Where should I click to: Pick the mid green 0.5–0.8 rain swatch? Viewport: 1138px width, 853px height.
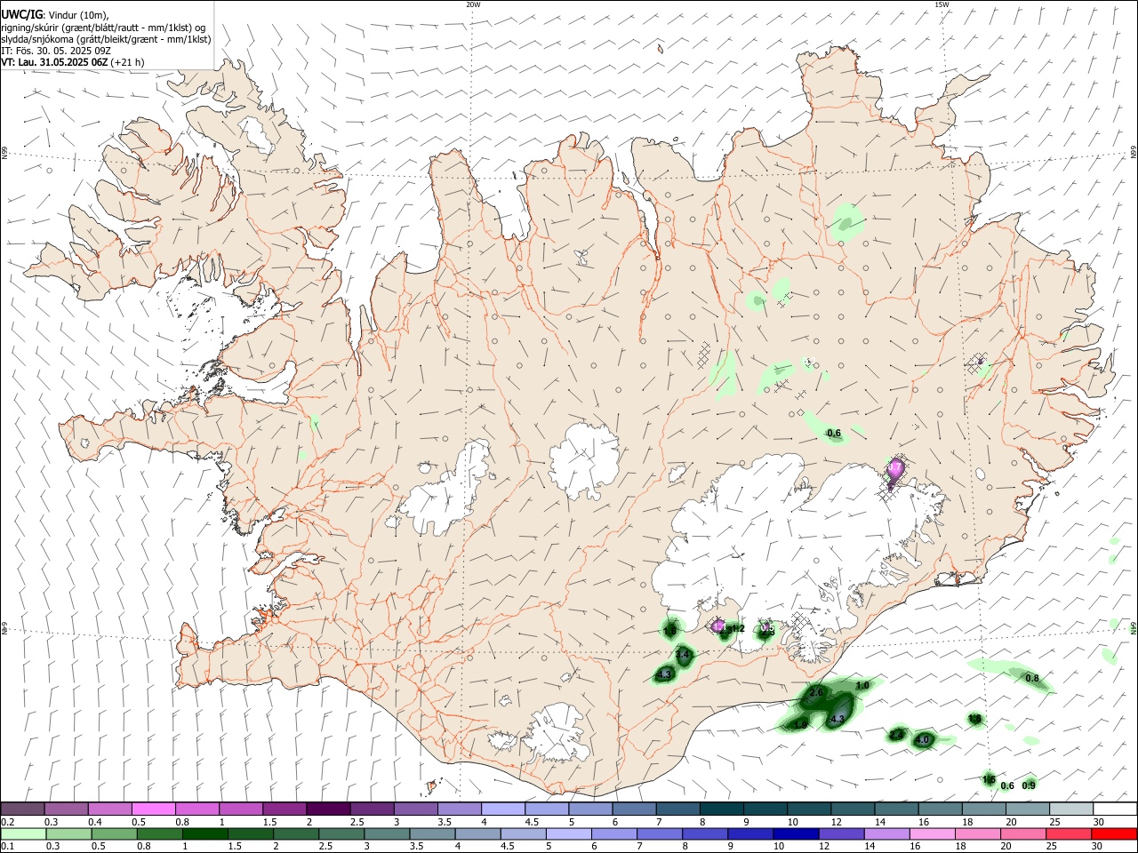click(x=114, y=834)
